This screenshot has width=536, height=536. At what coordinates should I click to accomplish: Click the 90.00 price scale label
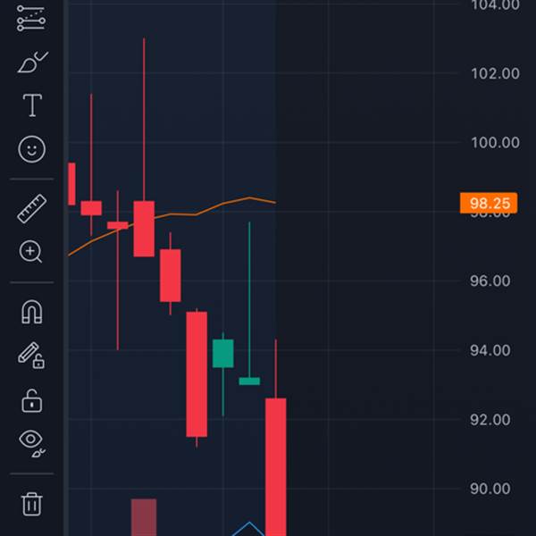pos(490,489)
